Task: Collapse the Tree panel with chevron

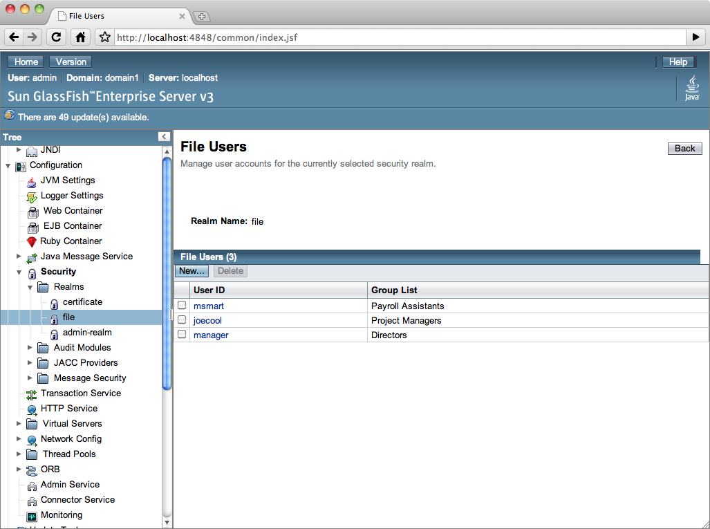Action: 164,137
